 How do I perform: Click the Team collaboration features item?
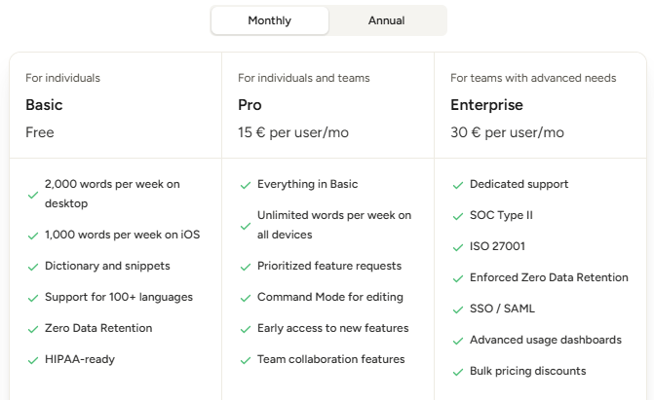[x=330, y=359]
